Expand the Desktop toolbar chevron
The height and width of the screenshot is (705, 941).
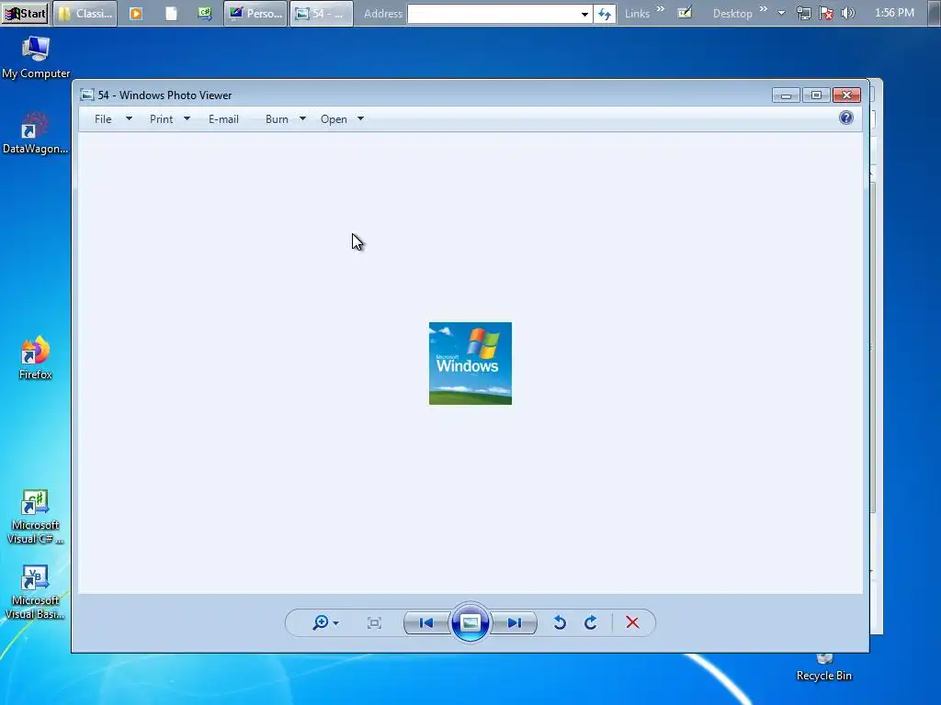pyautogui.click(x=764, y=9)
